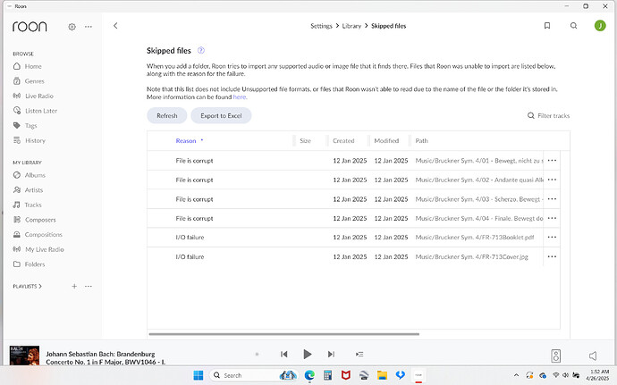The width and height of the screenshot is (617, 385).
Task: Sort by the Modified column header
Action: [386, 141]
